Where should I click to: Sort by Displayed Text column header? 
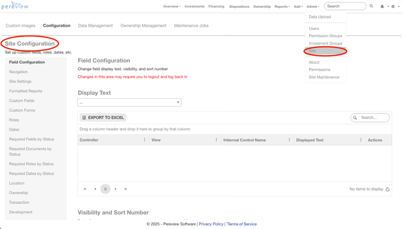point(310,140)
